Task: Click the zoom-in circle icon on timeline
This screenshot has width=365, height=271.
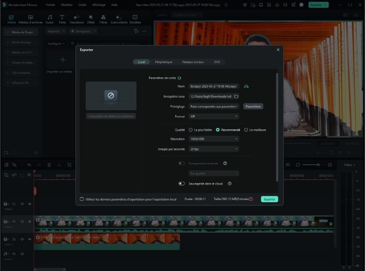Action: (x=330, y=165)
